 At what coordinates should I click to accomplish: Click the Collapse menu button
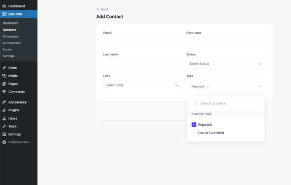[x=16, y=142]
